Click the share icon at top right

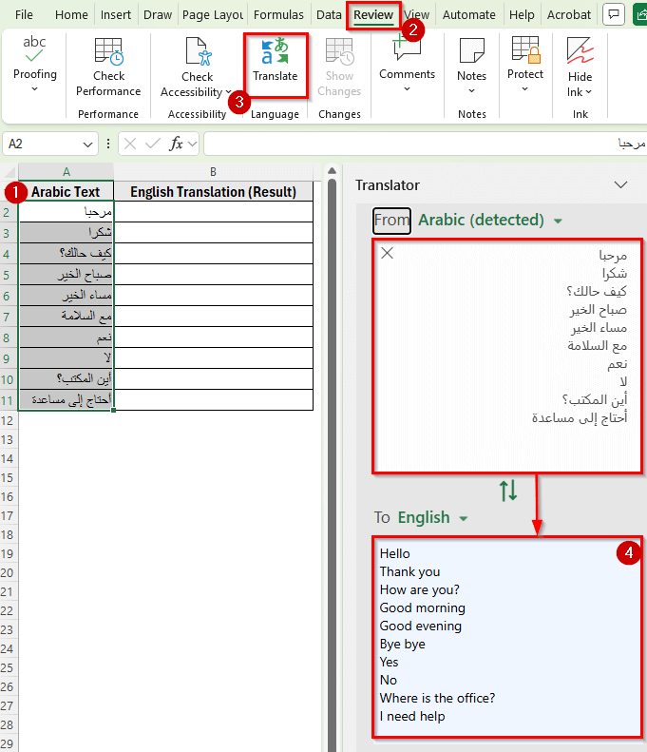coord(640,15)
